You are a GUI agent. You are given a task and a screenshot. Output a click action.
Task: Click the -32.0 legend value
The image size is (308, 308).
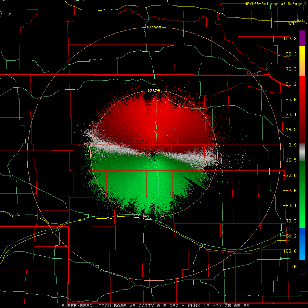tap(290, 176)
